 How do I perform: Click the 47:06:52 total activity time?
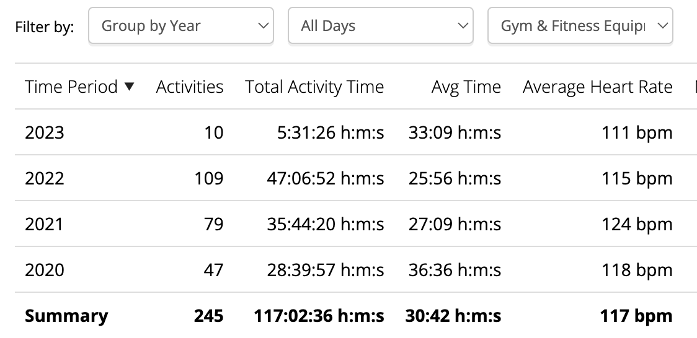click(x=326, y=178)
